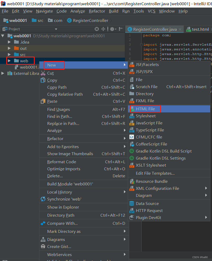Click the HTTP Request API icon

pyautogui.click(x=132, y=211)
